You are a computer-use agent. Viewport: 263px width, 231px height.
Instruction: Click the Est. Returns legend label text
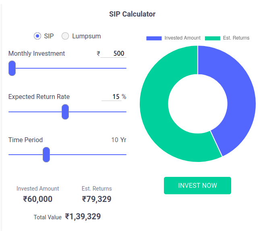[x=236, y=38]
